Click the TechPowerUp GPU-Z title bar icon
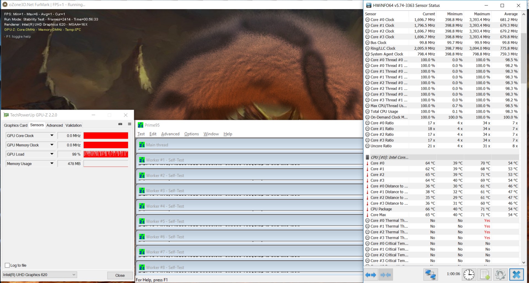Screen dimensions: 529x283 pyautogui.click(x=6, y=115)
